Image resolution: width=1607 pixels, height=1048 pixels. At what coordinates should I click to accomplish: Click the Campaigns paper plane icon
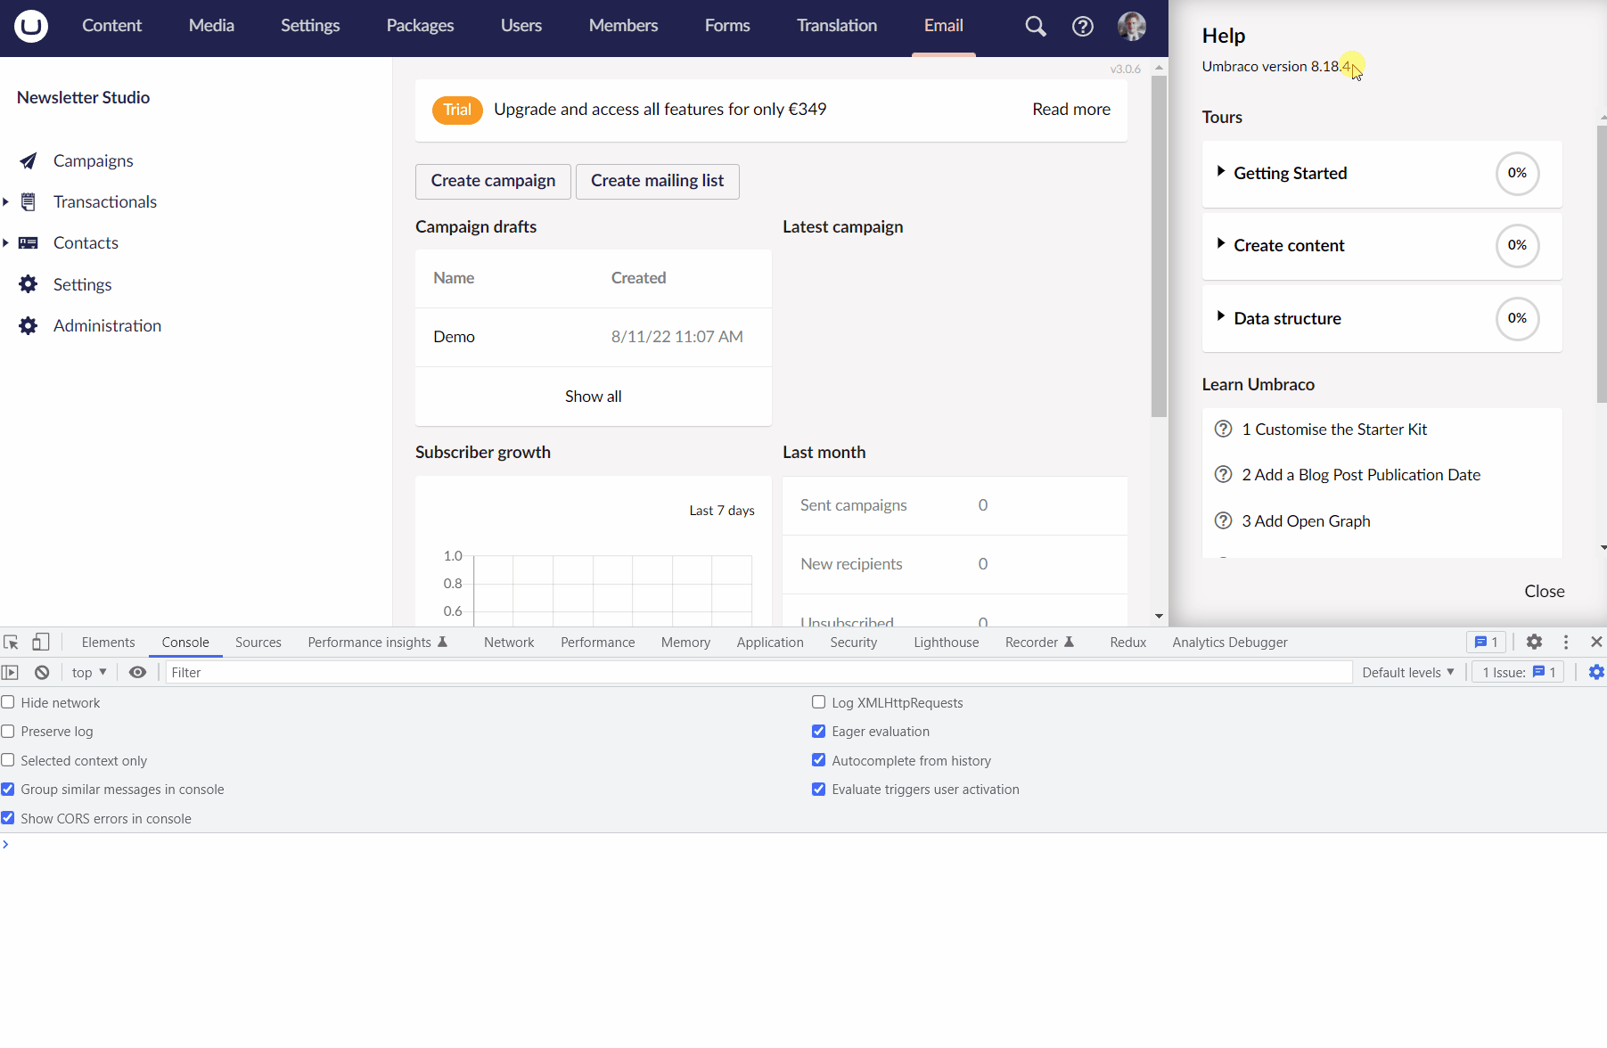[x=29, y=161]
